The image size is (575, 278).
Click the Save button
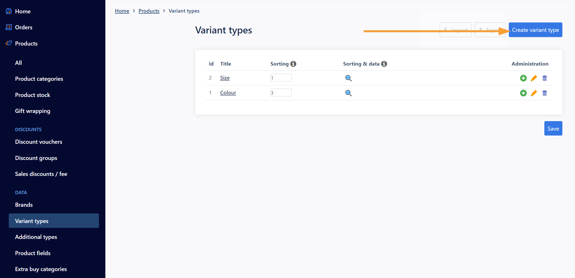(553, 128)
